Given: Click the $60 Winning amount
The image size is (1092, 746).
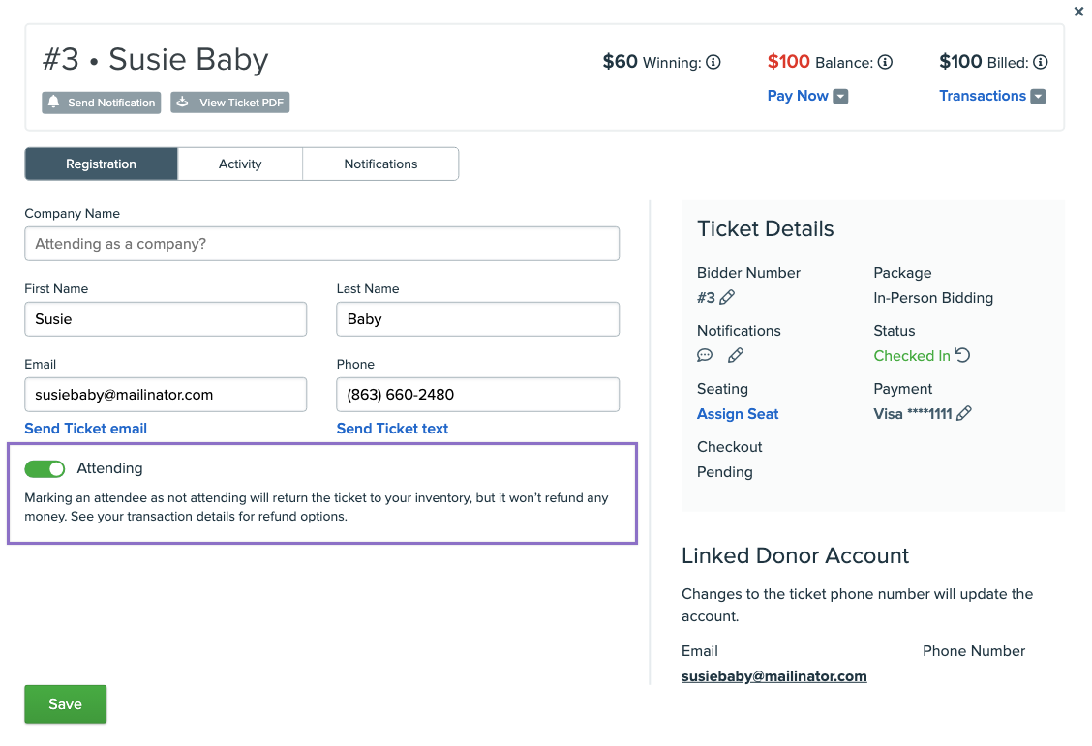Looking at the screenshot, I should [620, 62].
